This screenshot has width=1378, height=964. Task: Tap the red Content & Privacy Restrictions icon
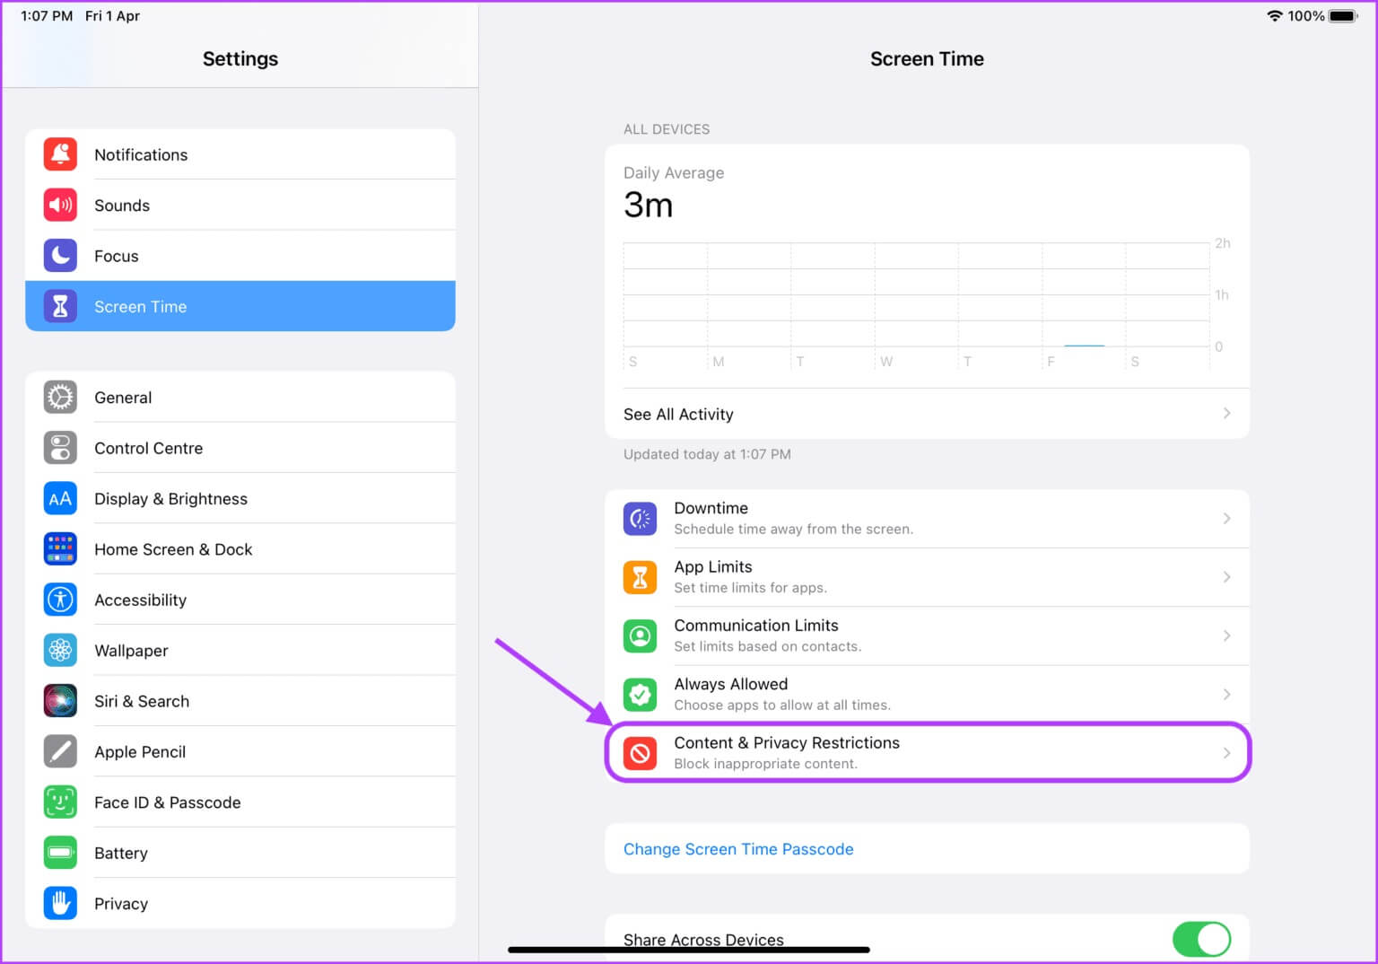click(640, 753)
